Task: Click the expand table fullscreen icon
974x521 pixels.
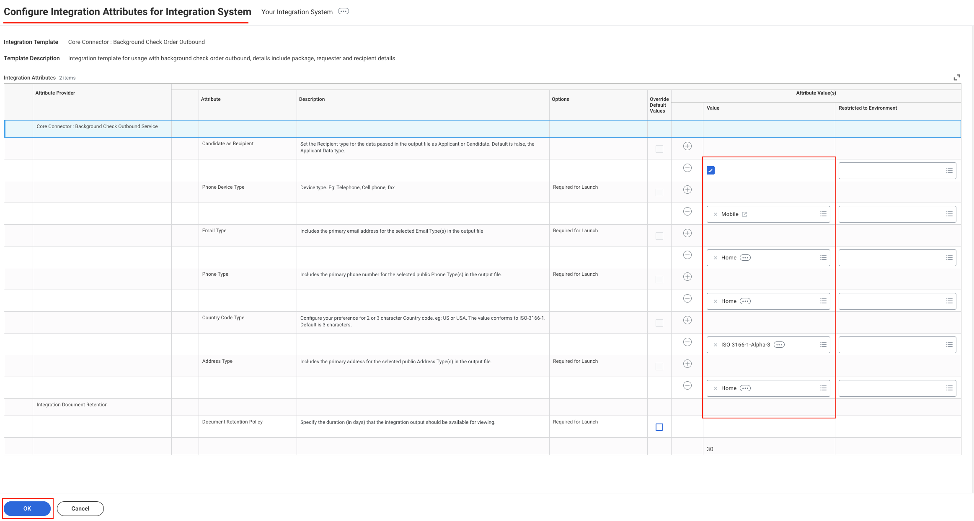Action: click(x=956, y=77)
